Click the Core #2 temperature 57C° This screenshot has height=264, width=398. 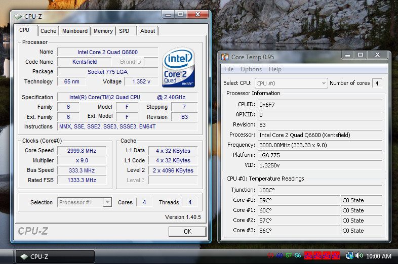point(299,221)
